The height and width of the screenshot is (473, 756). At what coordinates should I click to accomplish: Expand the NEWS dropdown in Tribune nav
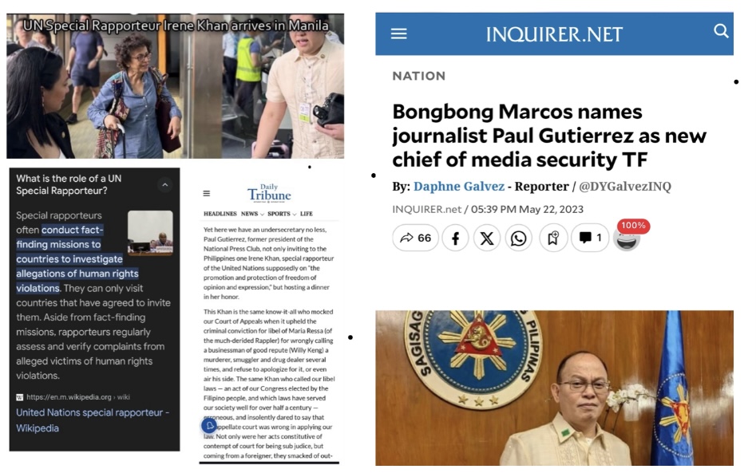click(x=252, y=214)
